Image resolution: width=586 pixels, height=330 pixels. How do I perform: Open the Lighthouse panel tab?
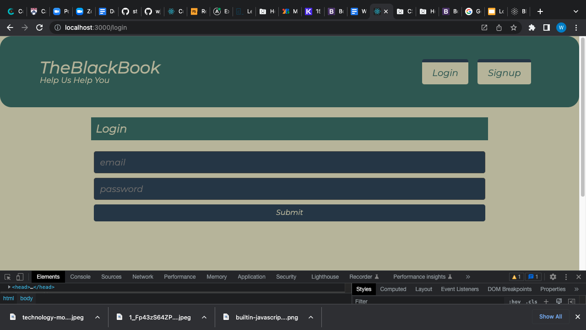coord(325,277)
